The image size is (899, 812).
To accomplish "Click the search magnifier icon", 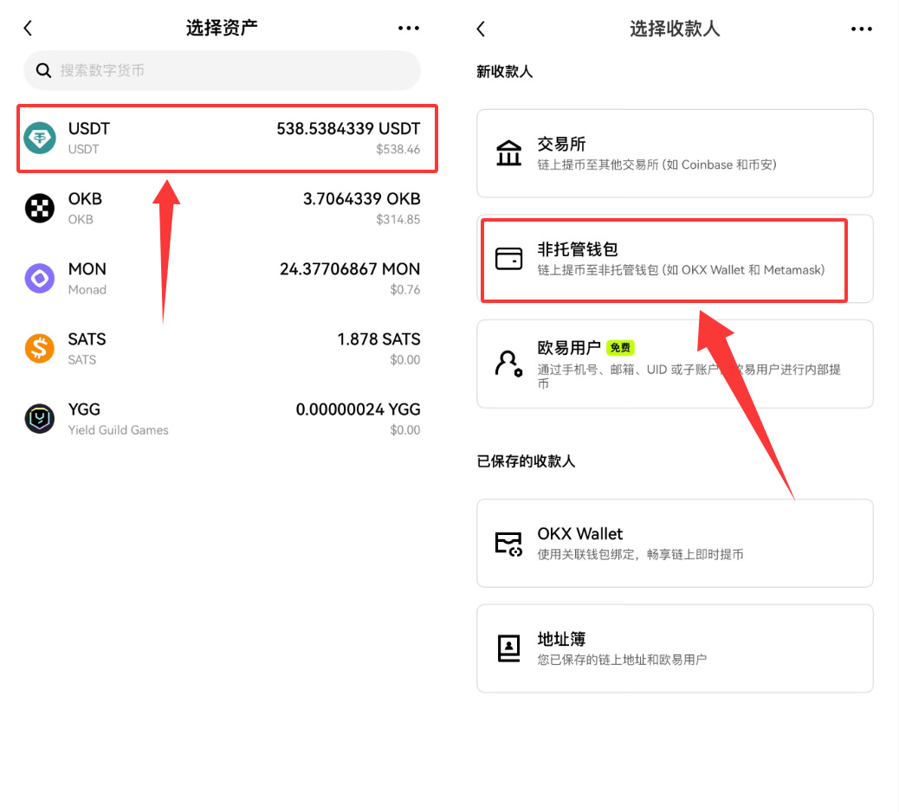I will (x=43, y=70).
